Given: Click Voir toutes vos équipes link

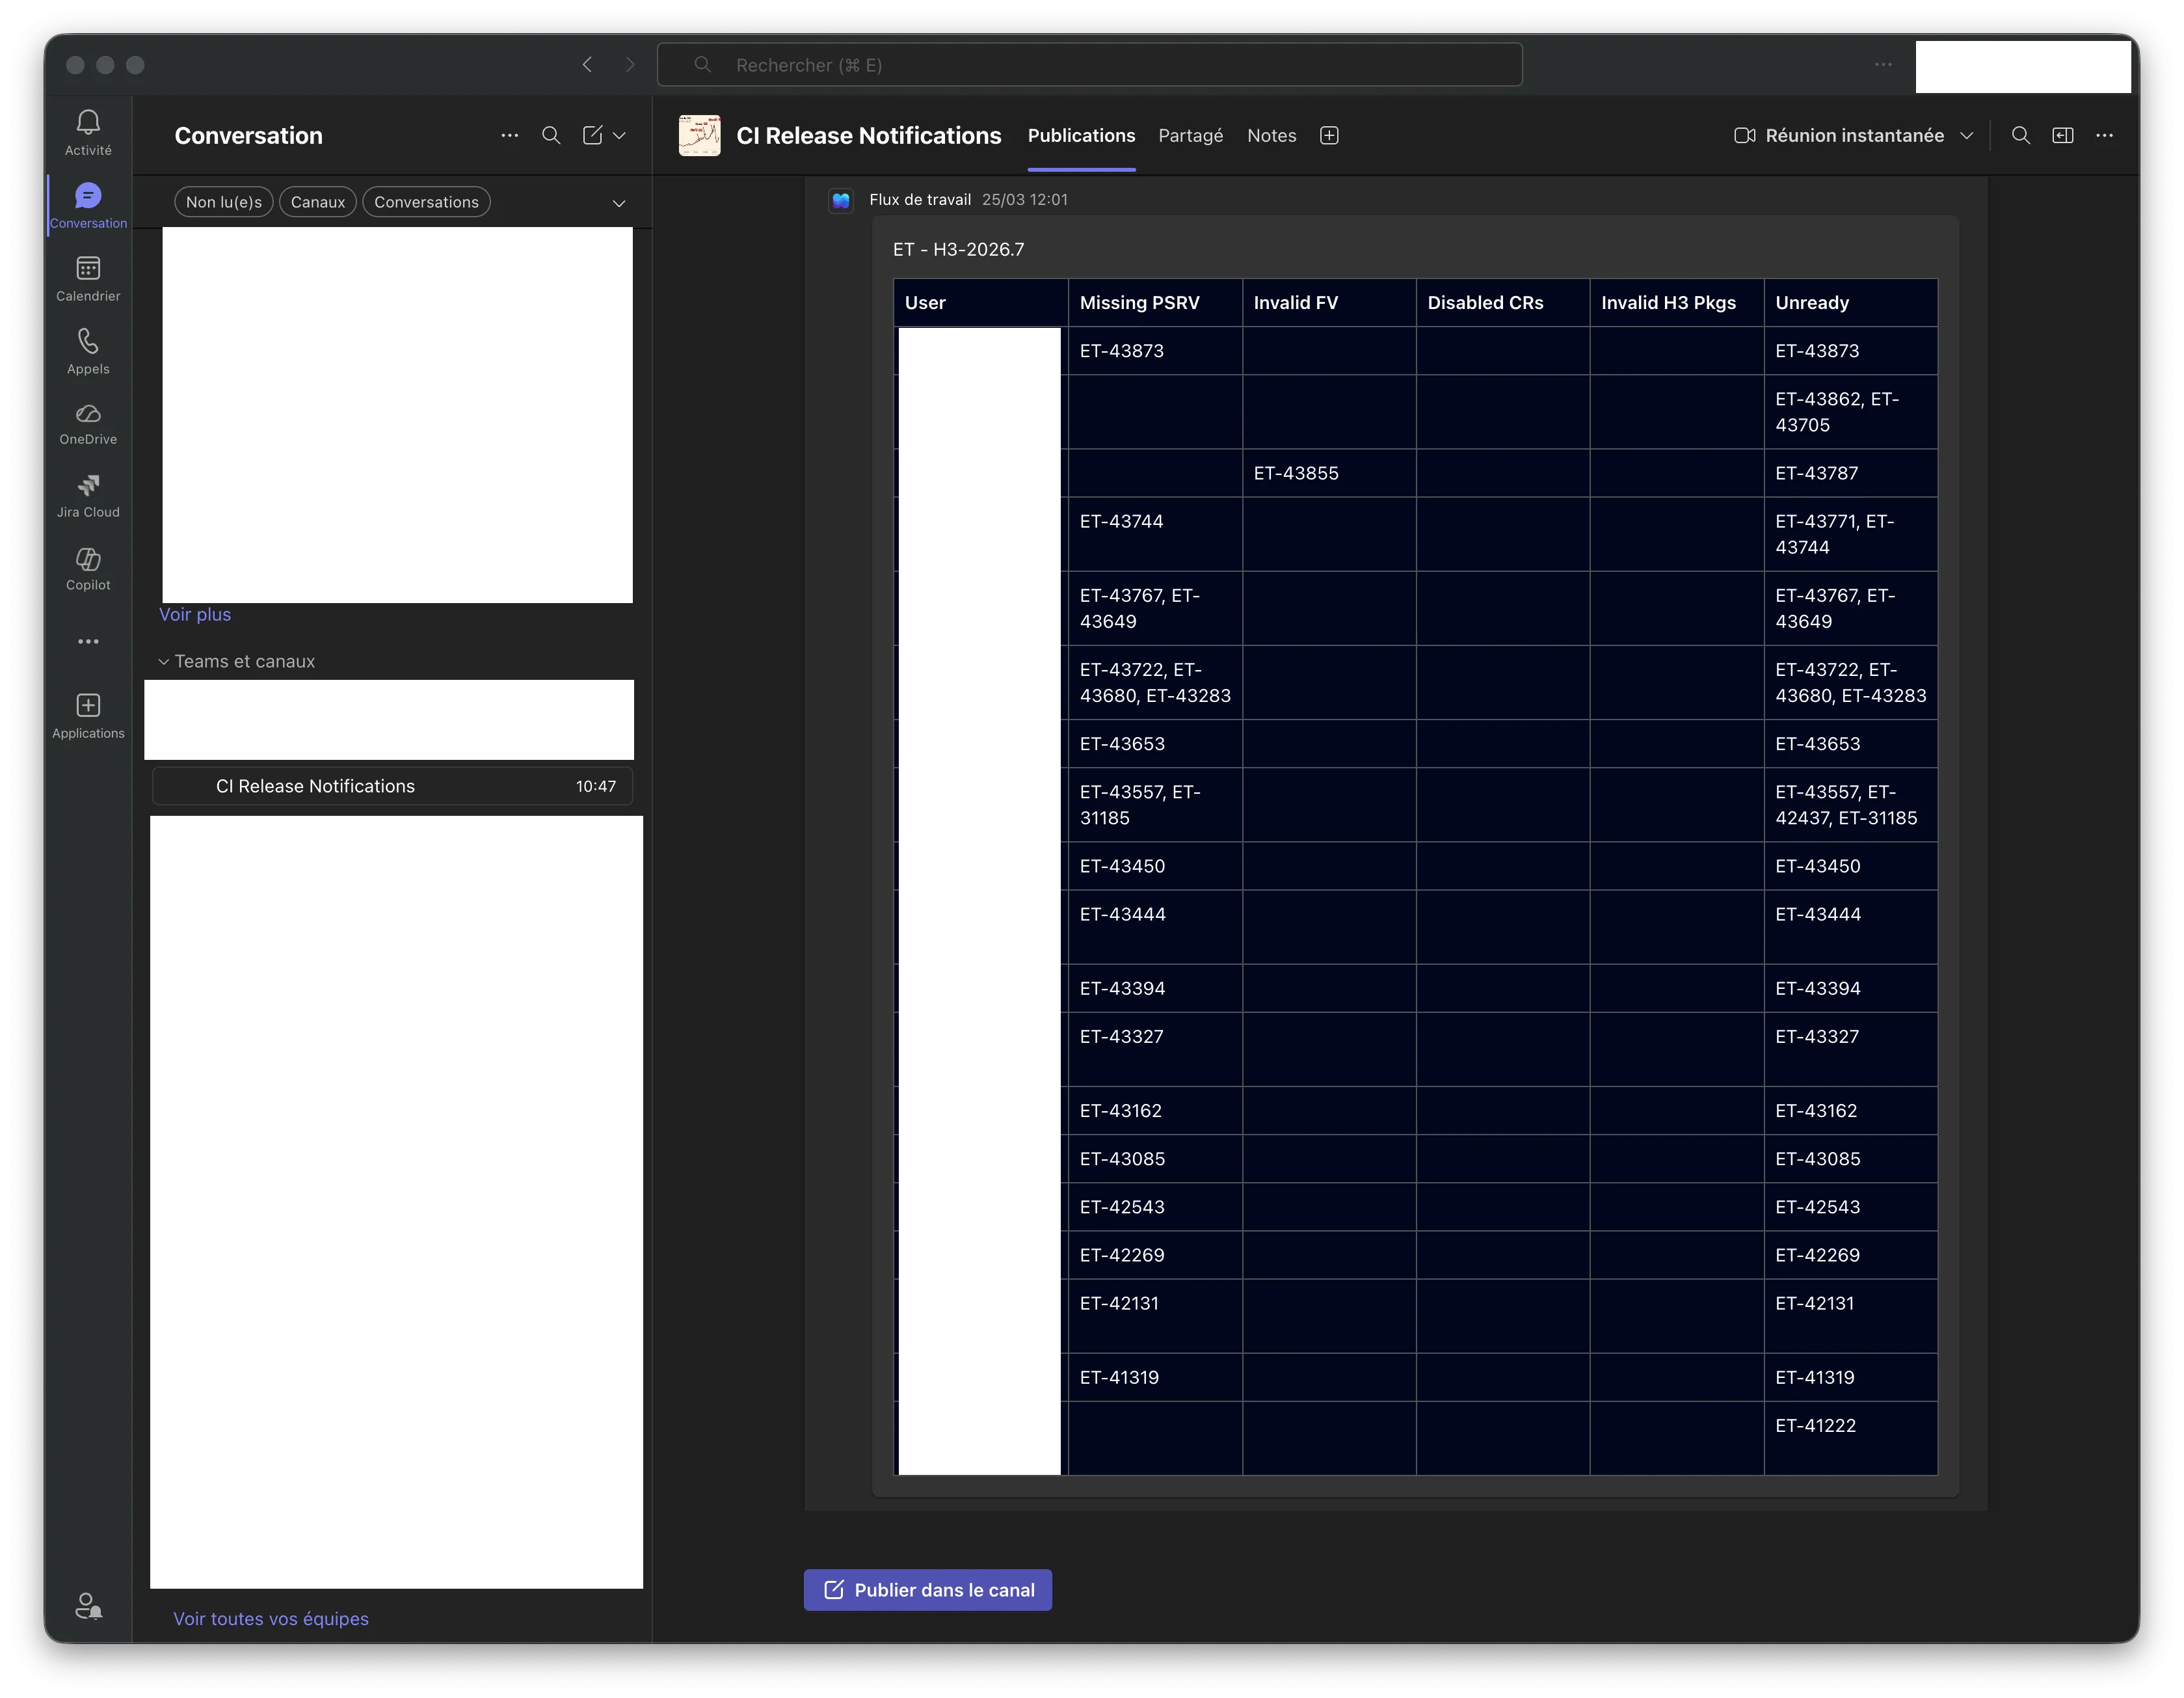Looking at the screenshot, I should (271, 1618).
